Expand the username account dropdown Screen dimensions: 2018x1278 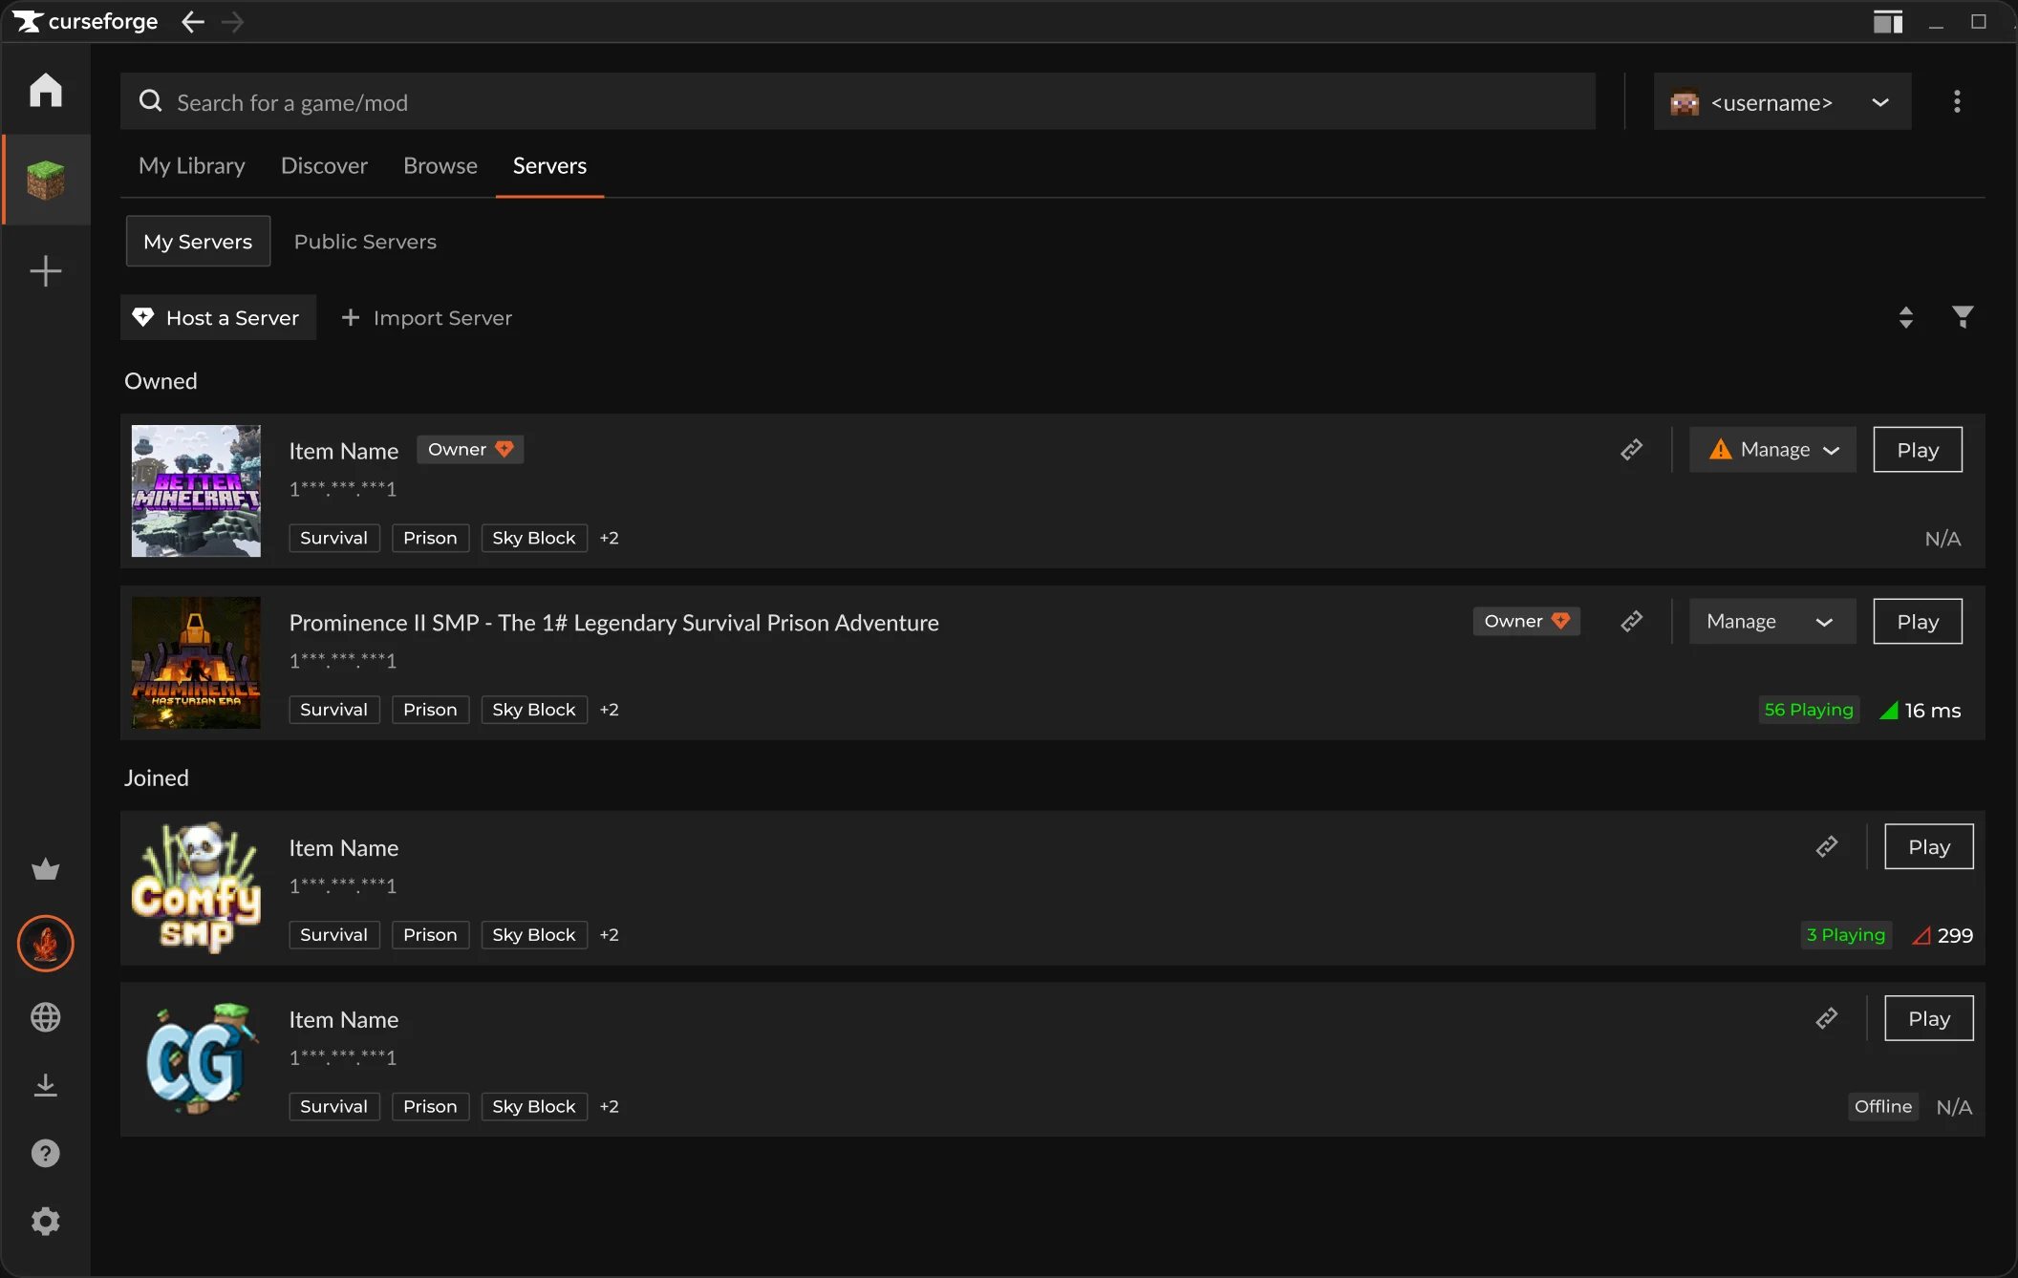(x=1783, y=101)
